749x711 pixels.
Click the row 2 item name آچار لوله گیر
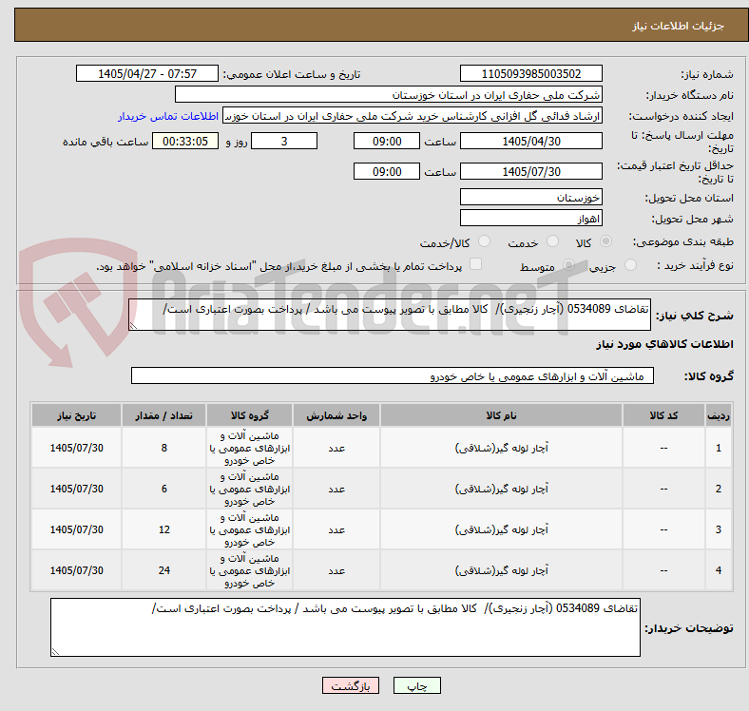coord(501,489)
